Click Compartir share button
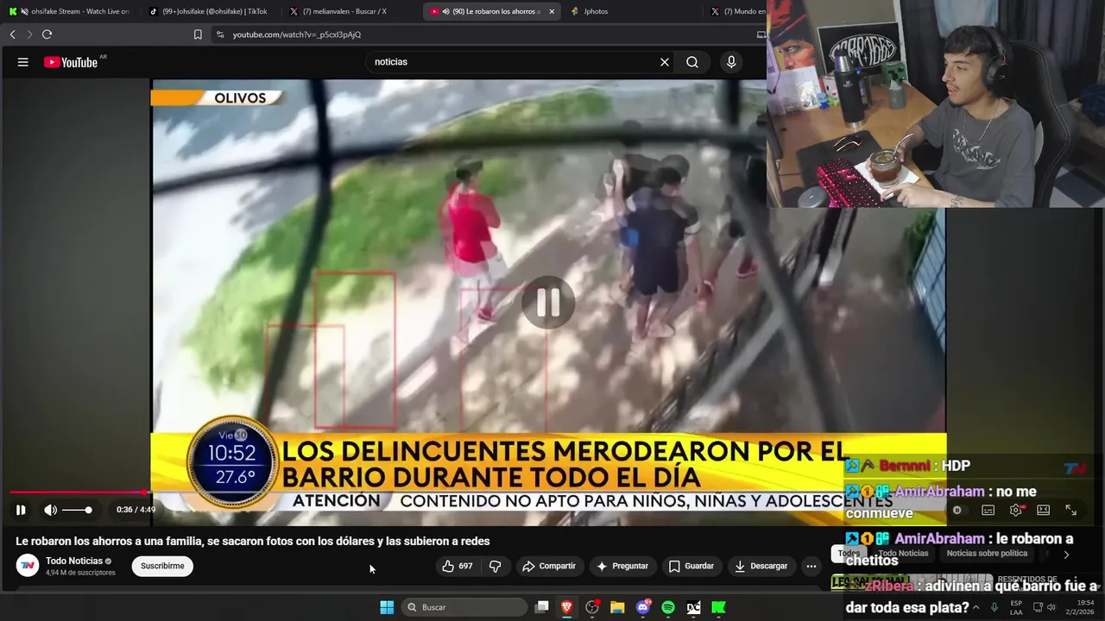Screen dimensions: 1105x621 (x=548, y=566)
